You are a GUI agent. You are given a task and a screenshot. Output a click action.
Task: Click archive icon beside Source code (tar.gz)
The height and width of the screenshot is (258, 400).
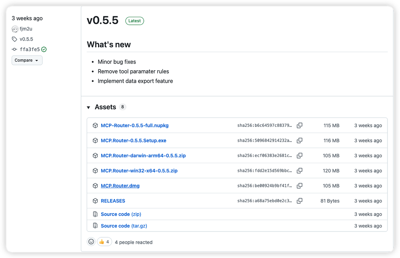tap(95, 226)
